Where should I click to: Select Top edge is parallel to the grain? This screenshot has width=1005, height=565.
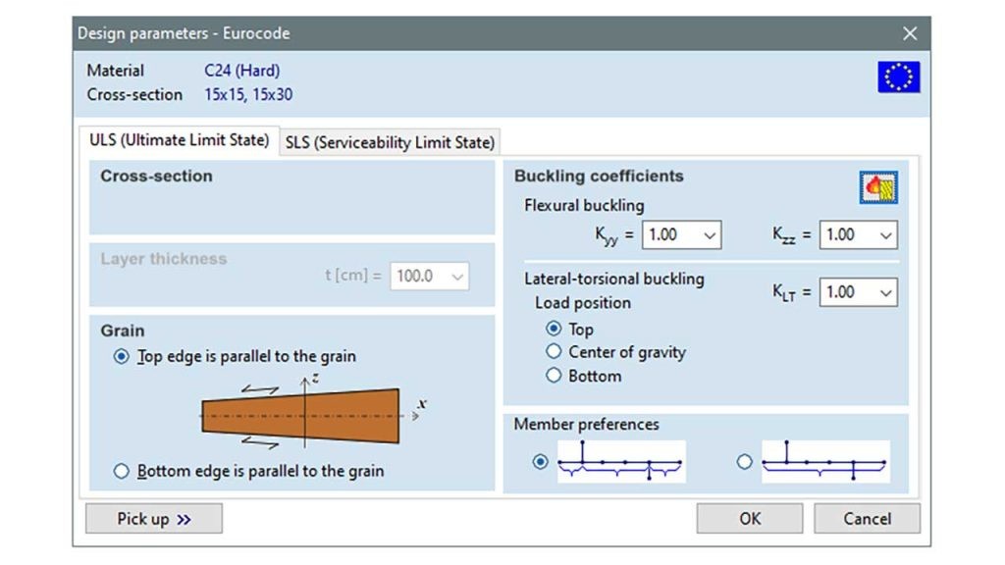(122, 357)
